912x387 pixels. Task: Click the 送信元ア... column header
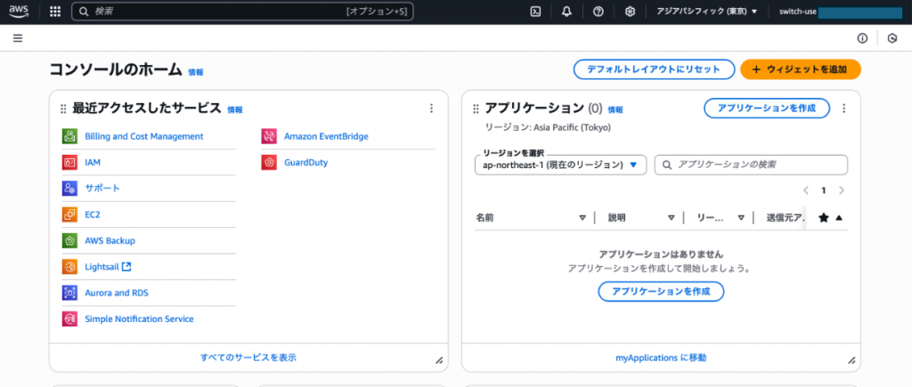(x=786, y=218)
